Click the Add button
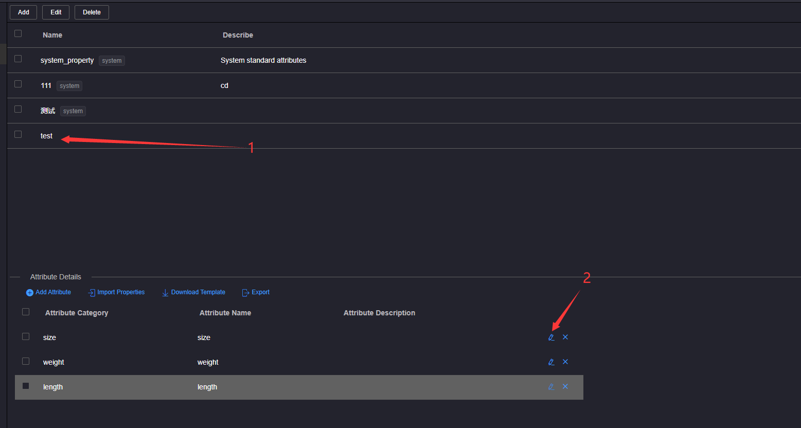 [x=24, y=12]
